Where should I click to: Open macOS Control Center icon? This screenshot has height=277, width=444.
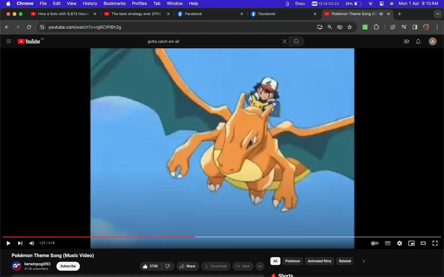382,3
